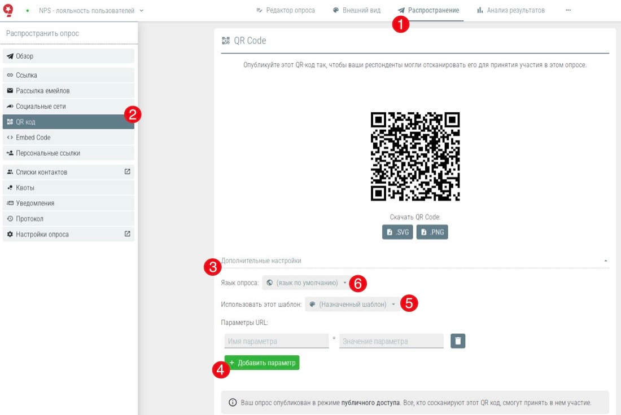Open external link icon beside Настройки опроса
The width and height of the screenshot is (621, 415).
point(127,234)
